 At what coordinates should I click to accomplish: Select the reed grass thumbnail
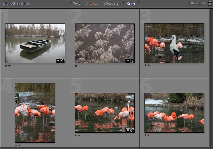pyautogui.click(x=104, y=43)
